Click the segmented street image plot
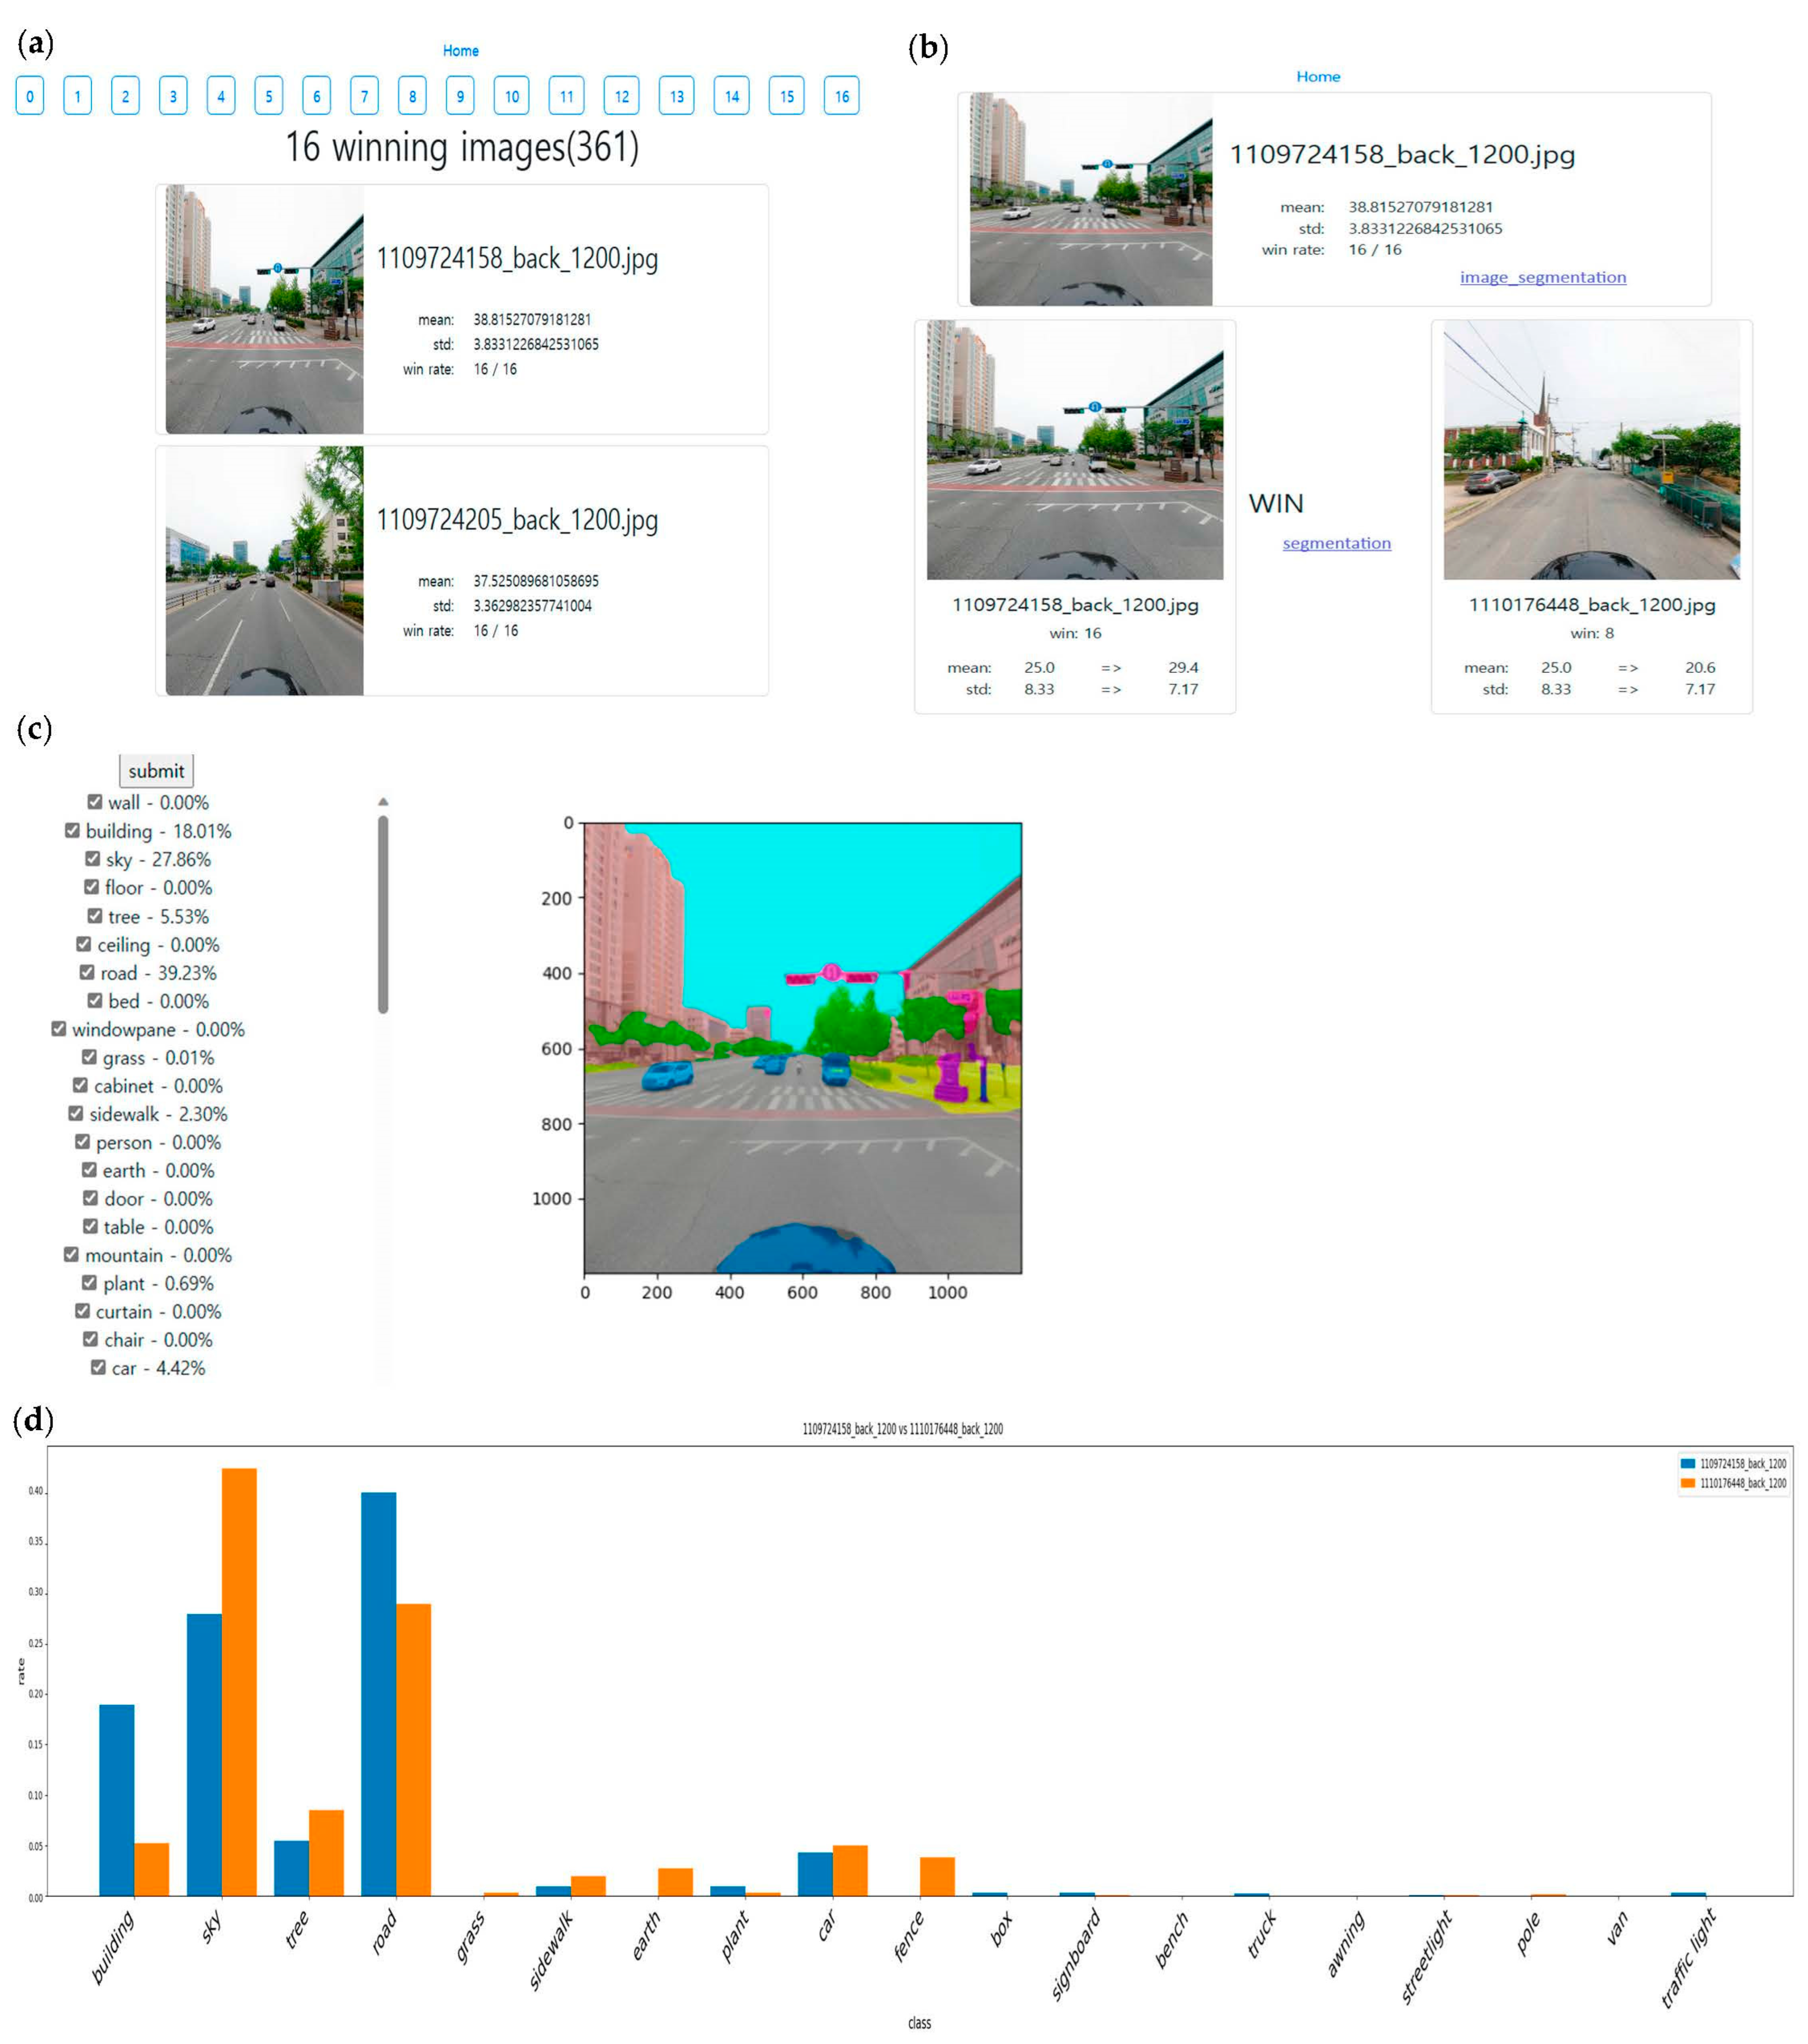Viewport: 1808px width, 2044px height. 801,1047
